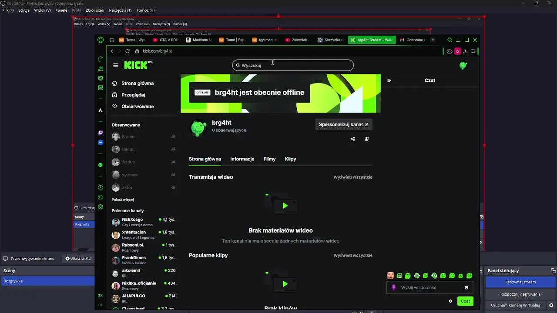The width and height of the screenshot is (557, 313).
Task: Insert the first face emote in chat
Action: click(x=390, y=276)
